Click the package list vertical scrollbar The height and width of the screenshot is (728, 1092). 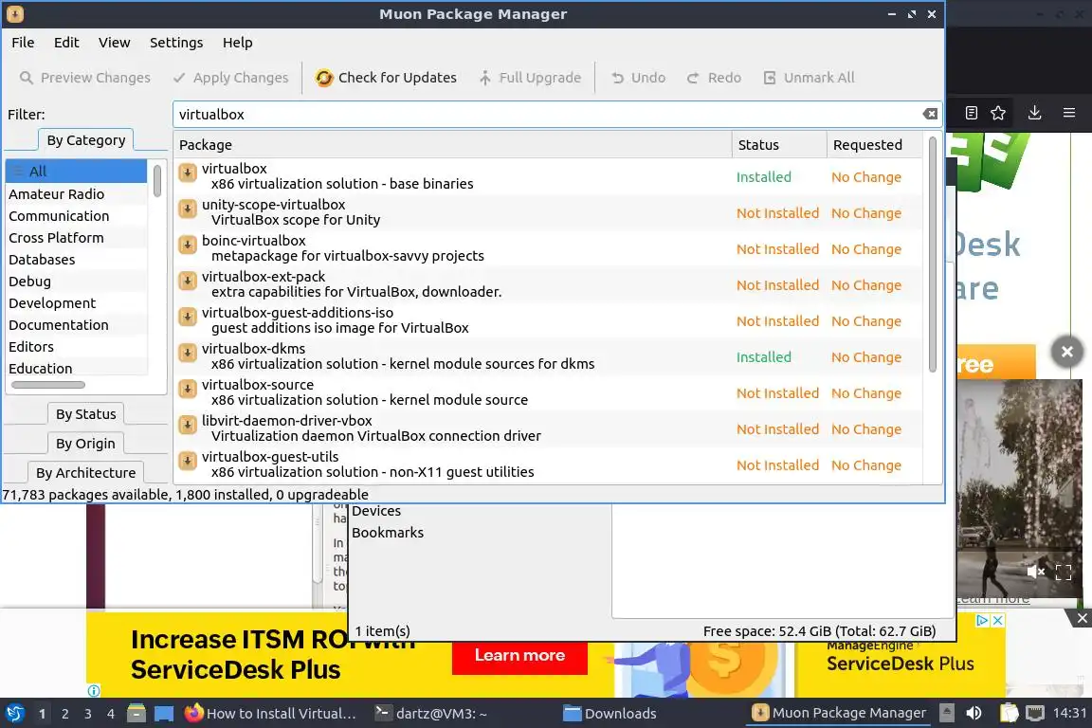pos(933,254)
